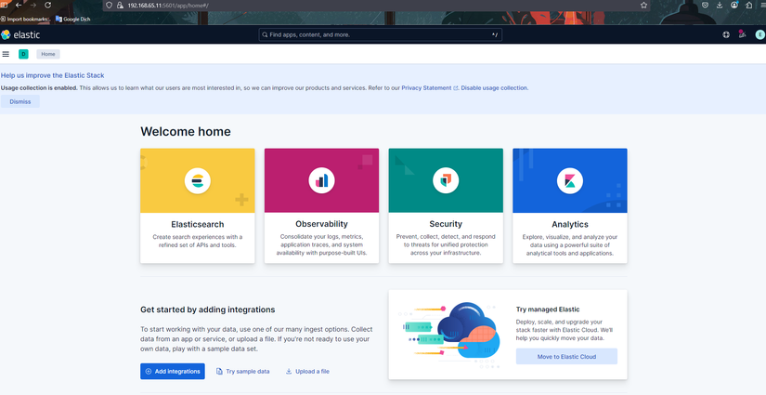This screenshot has height=395, width=766.
Task: Open the user avatar menu
Action: (x=760, y=34)
